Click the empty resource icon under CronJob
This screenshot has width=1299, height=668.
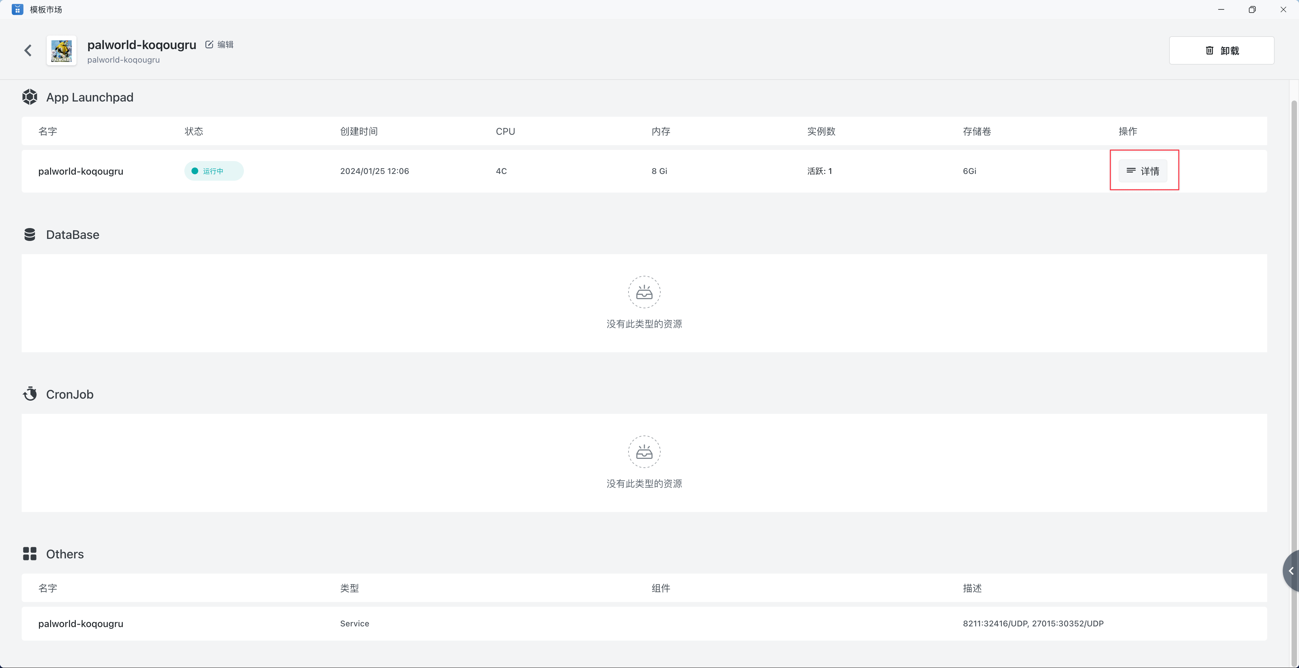[644, 451]
